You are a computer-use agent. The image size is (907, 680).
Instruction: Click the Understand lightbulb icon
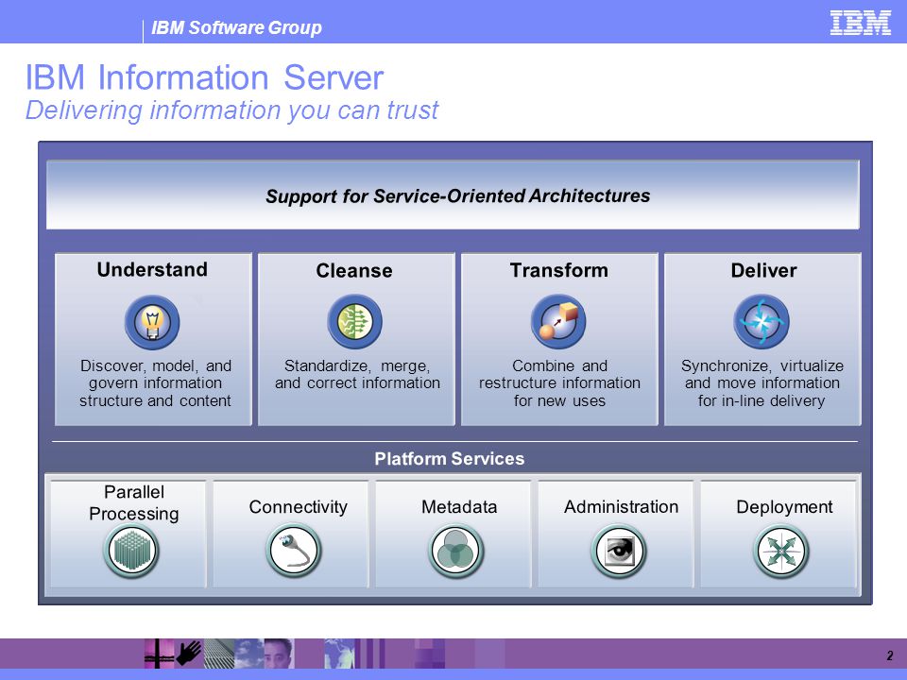[x=152, y=322]
